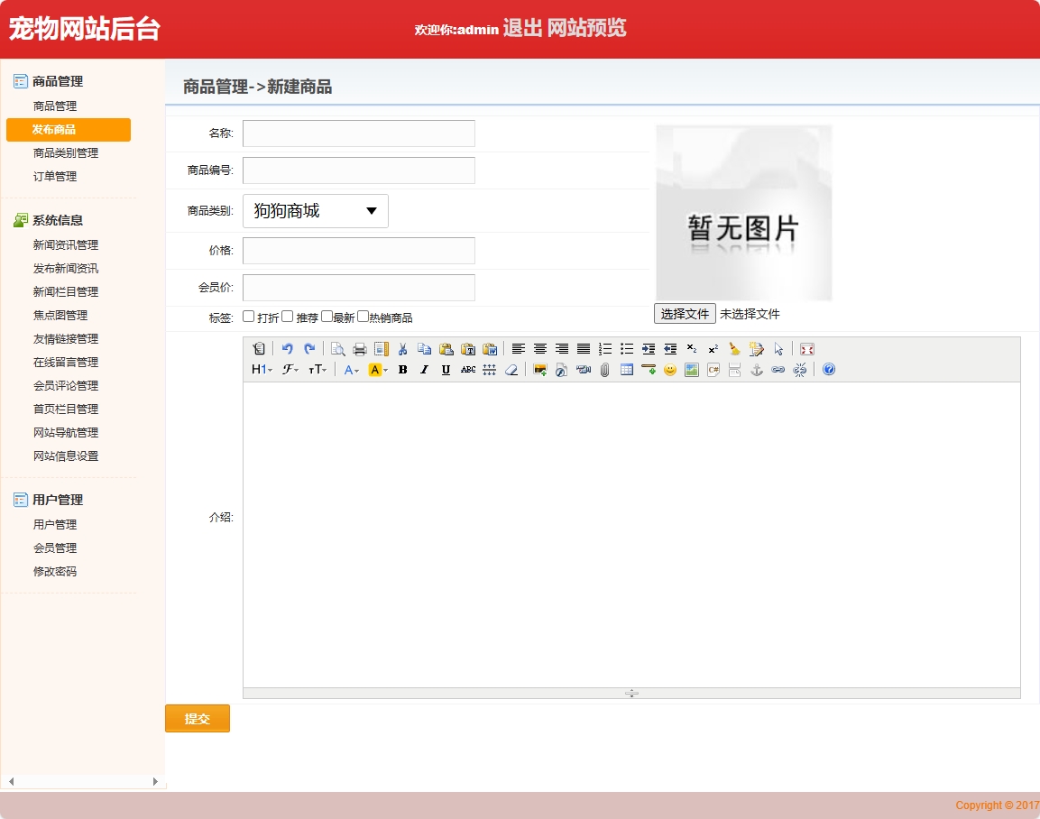
Task: Undo the last edit in the editor
Action: click(286, 349)
